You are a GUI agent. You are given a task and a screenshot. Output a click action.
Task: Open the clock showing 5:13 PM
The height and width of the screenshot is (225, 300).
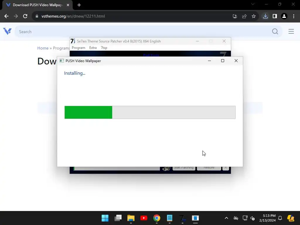pos(267,218)
